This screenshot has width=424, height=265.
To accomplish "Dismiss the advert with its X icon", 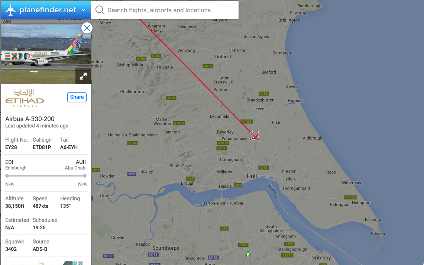I will pyautogui.click(x=80, y=263).
